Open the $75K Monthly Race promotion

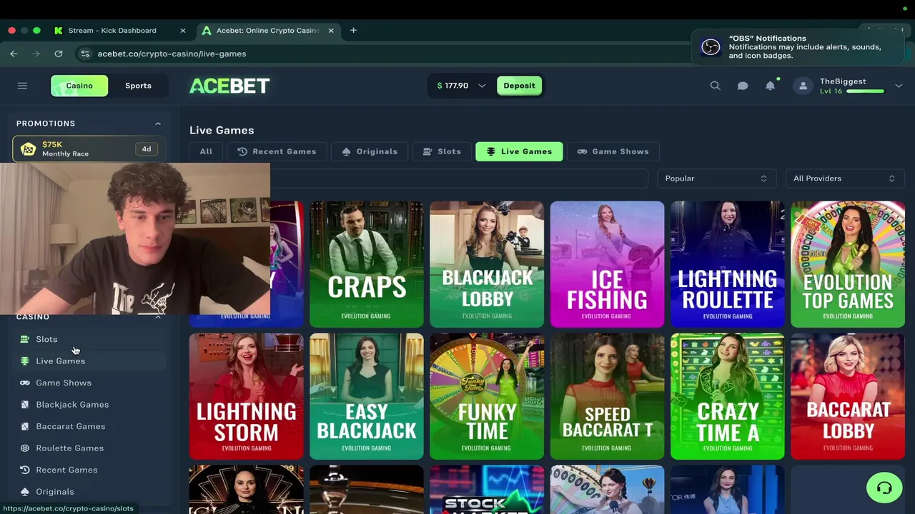click(x=89, y=149)
